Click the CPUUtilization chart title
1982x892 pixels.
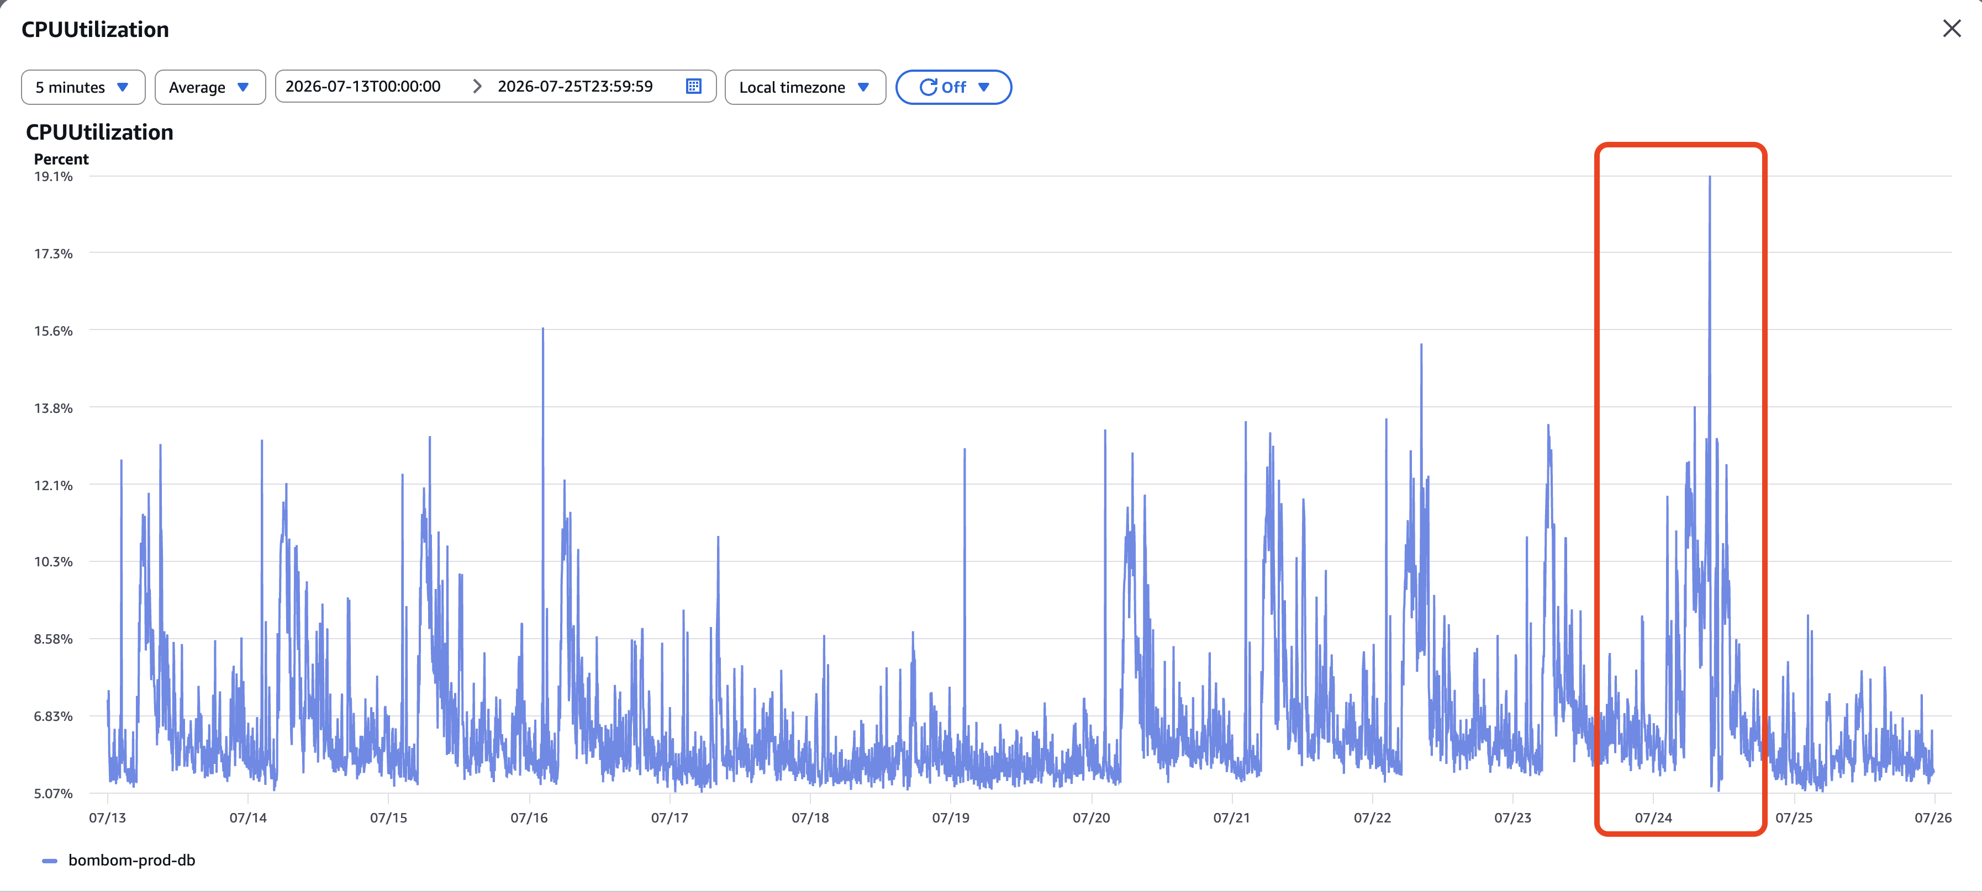(x=100, y=132)
